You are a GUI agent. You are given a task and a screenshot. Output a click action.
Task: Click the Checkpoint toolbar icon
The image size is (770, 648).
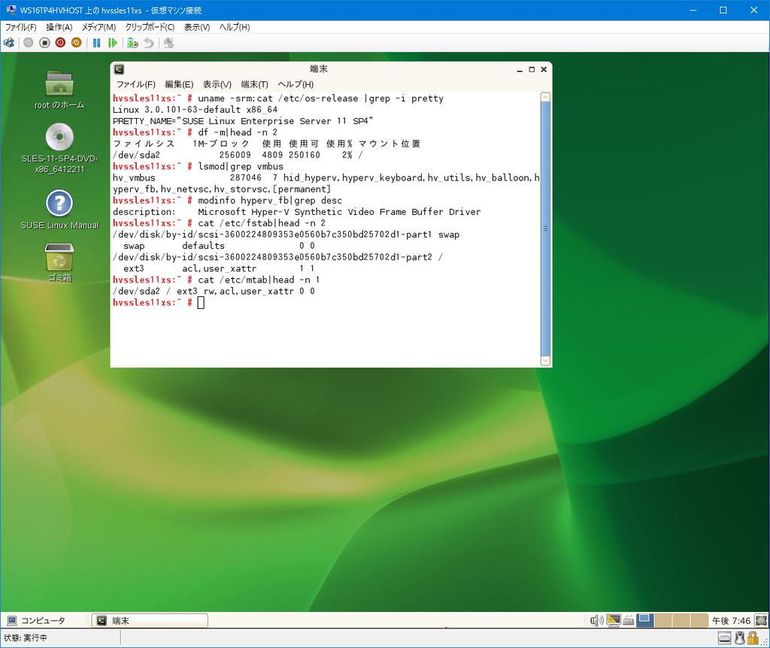coord(132,43)
